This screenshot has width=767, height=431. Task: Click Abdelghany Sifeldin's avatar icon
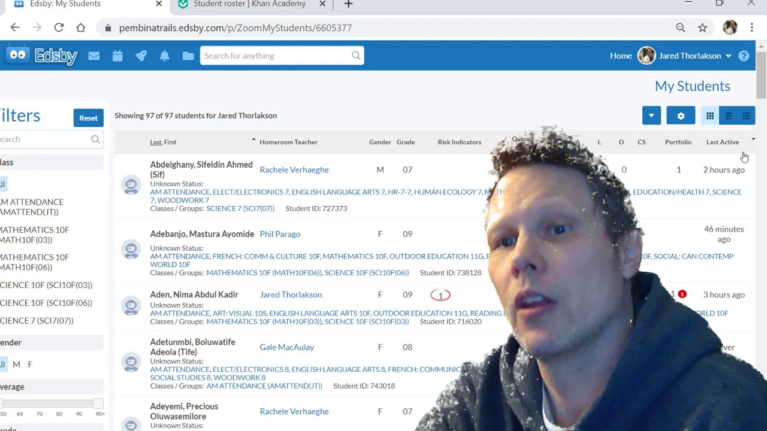click(x=131, y=185)
